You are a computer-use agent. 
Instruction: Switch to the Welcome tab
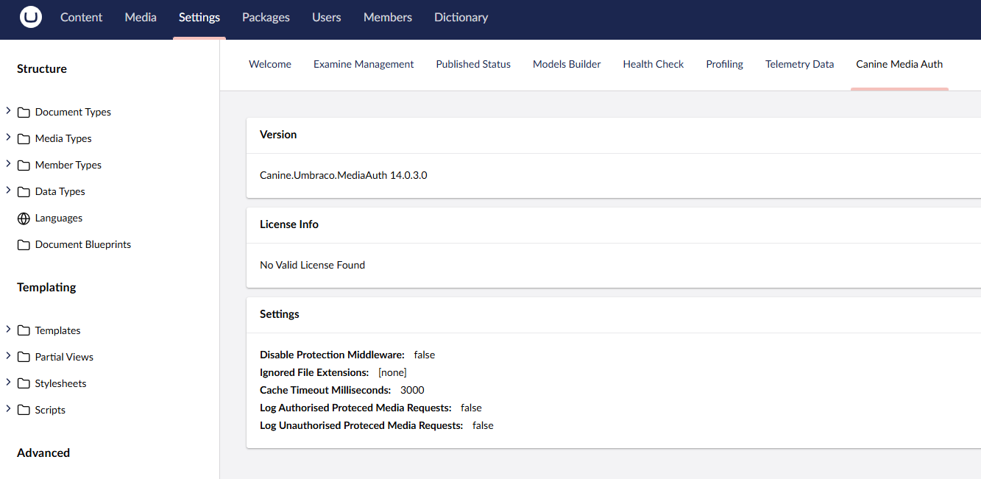(x=270, y=65)
